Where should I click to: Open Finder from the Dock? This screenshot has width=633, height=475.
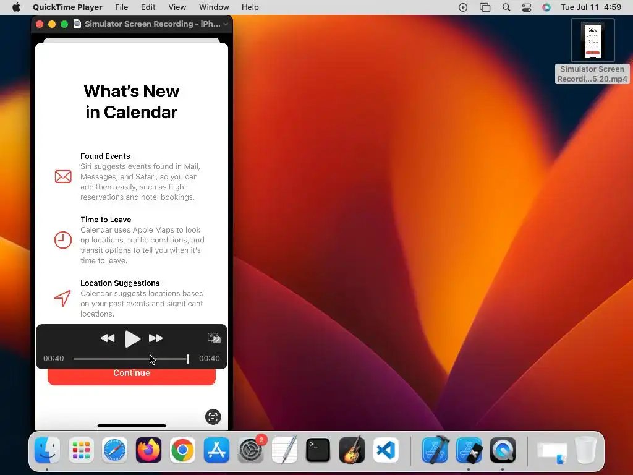click(47, 450)
